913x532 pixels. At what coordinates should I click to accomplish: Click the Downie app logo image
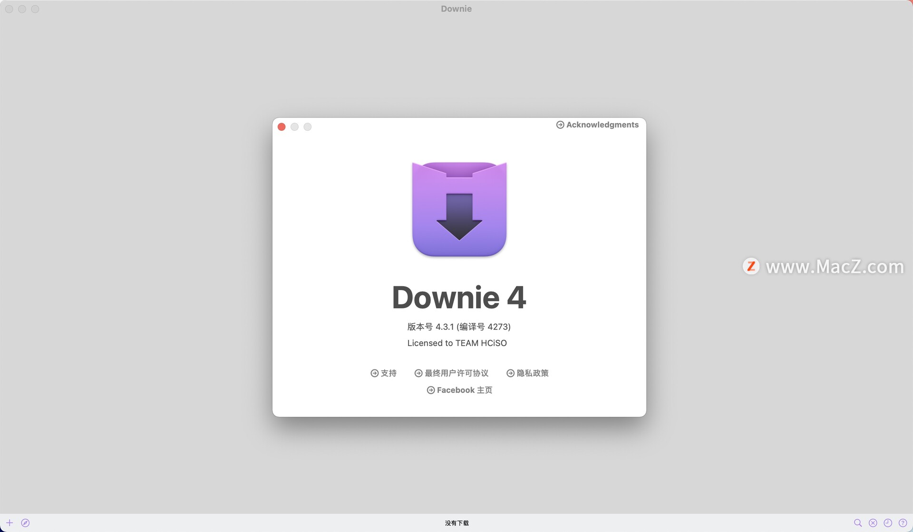pyautogui.click(x=459, y=209)
